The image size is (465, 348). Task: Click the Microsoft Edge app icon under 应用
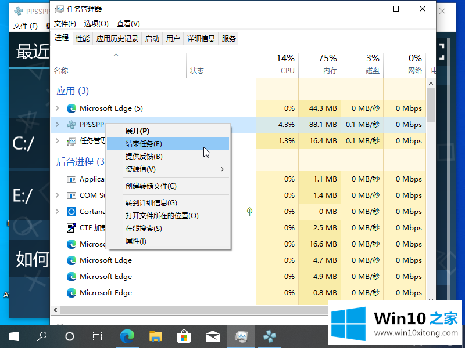(71, 108)
